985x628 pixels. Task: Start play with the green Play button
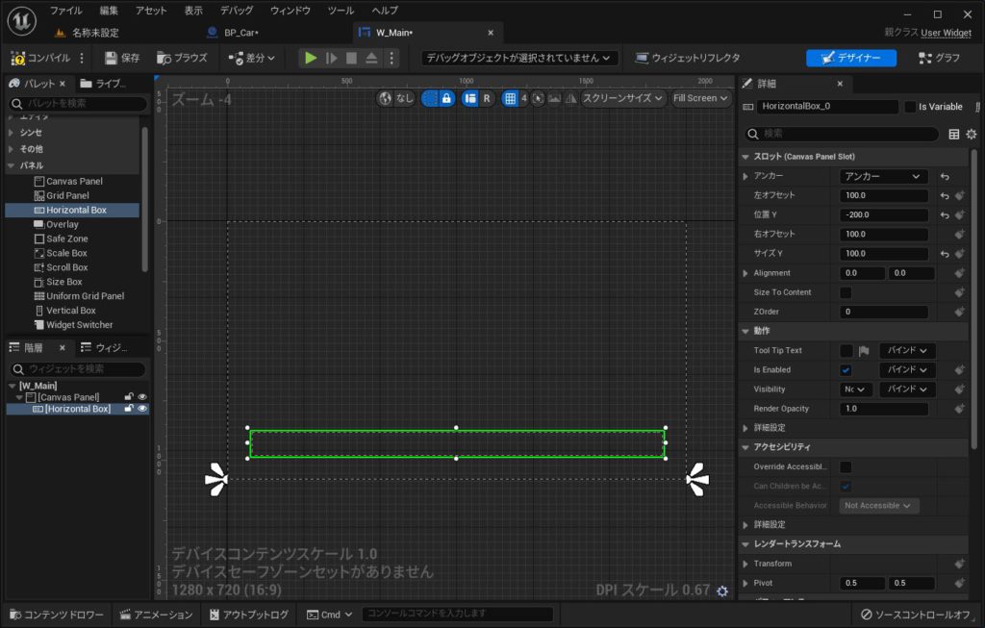point(311,58)
